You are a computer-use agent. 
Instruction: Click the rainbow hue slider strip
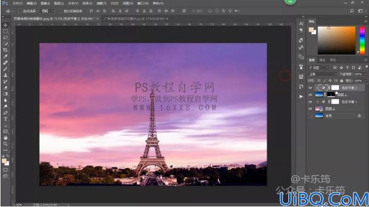tap(362, 40)
